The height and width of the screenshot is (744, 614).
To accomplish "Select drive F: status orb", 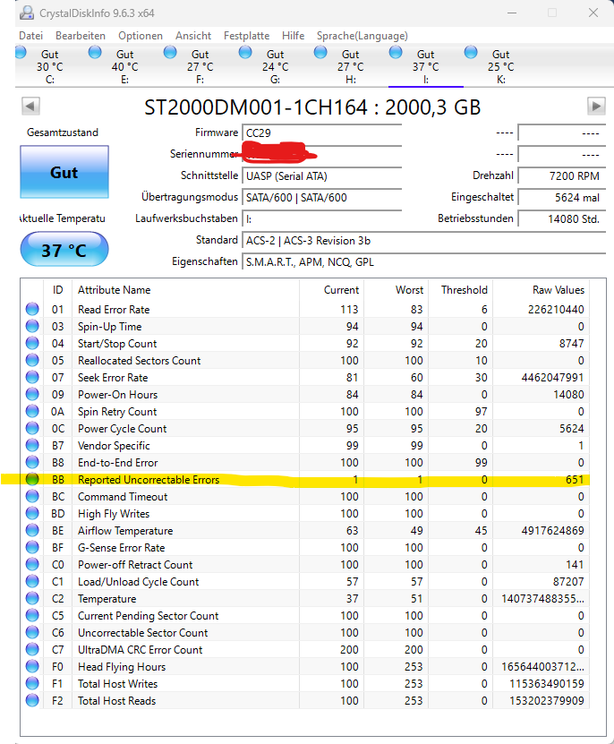I will (x=170, y=52).
